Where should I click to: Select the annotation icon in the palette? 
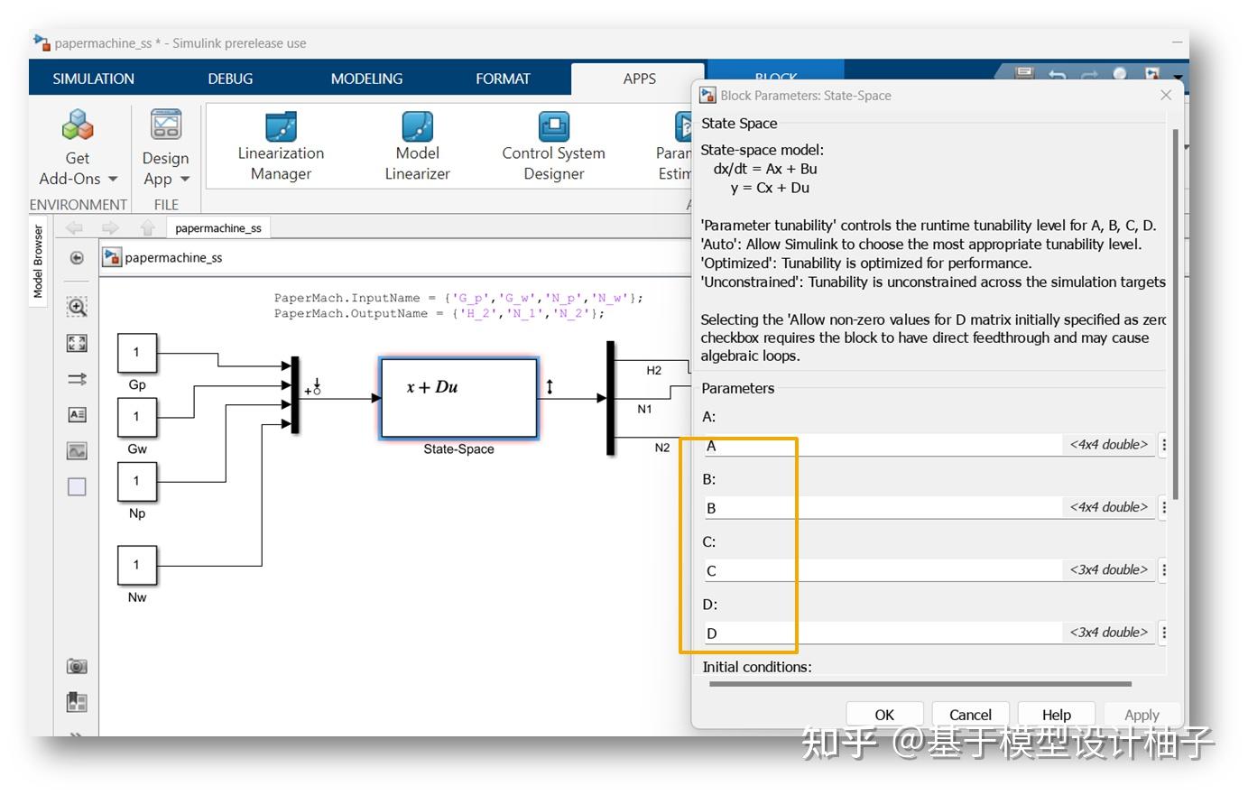click(77, 414)
